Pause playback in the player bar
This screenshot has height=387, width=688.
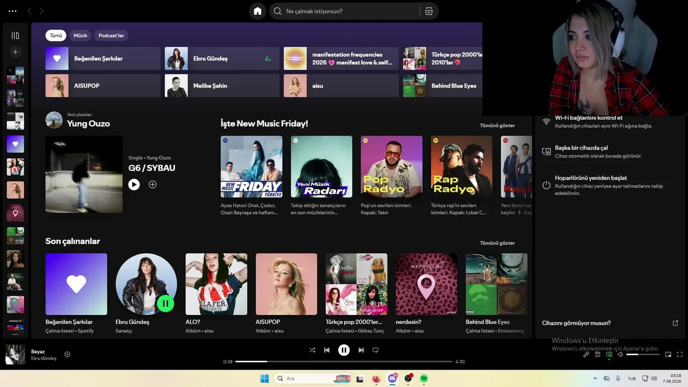click(344, 350)
